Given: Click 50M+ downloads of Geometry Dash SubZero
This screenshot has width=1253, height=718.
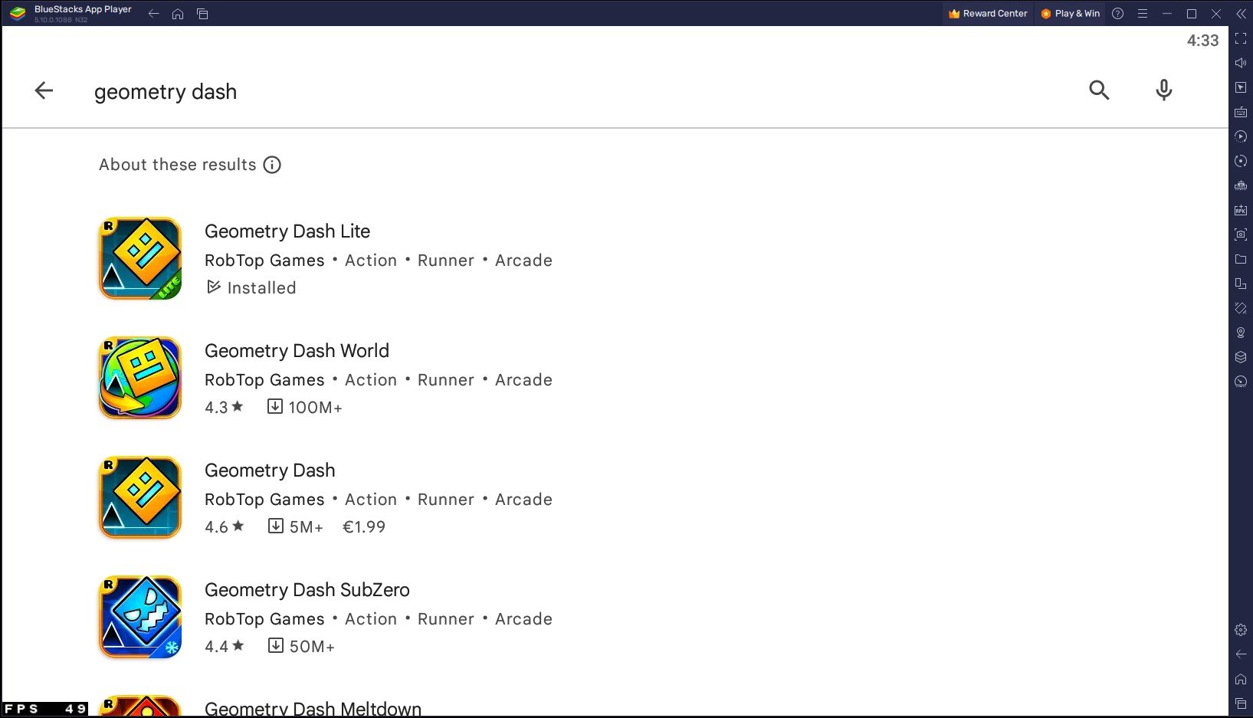Looking at the screenshot, I should [302, 647].
